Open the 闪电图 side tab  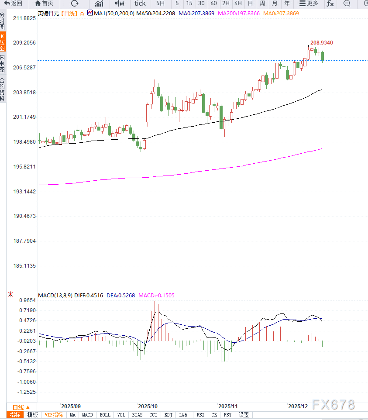pyautogui.click(x=3, y=64)
